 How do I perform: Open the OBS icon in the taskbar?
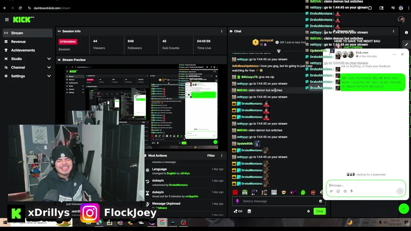(x=183, y=222)
